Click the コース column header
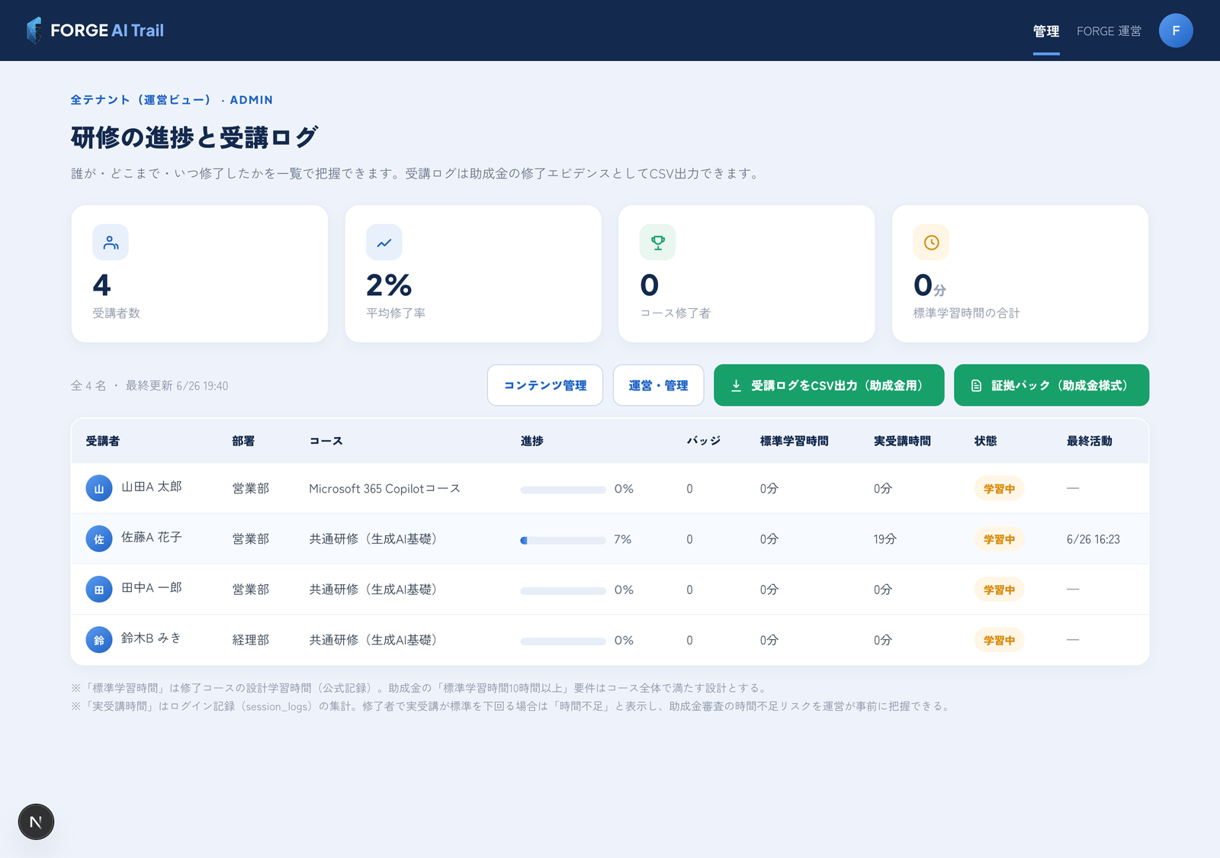Screen dimensions: 1220x858 326,441
